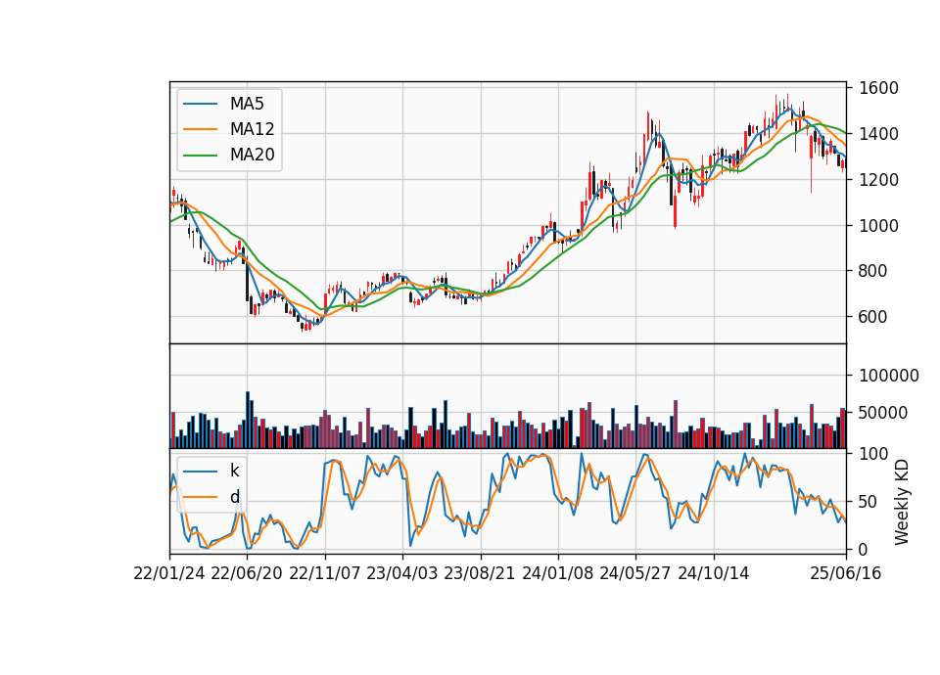Click the MA20 legend label

(x=252, y=156)
